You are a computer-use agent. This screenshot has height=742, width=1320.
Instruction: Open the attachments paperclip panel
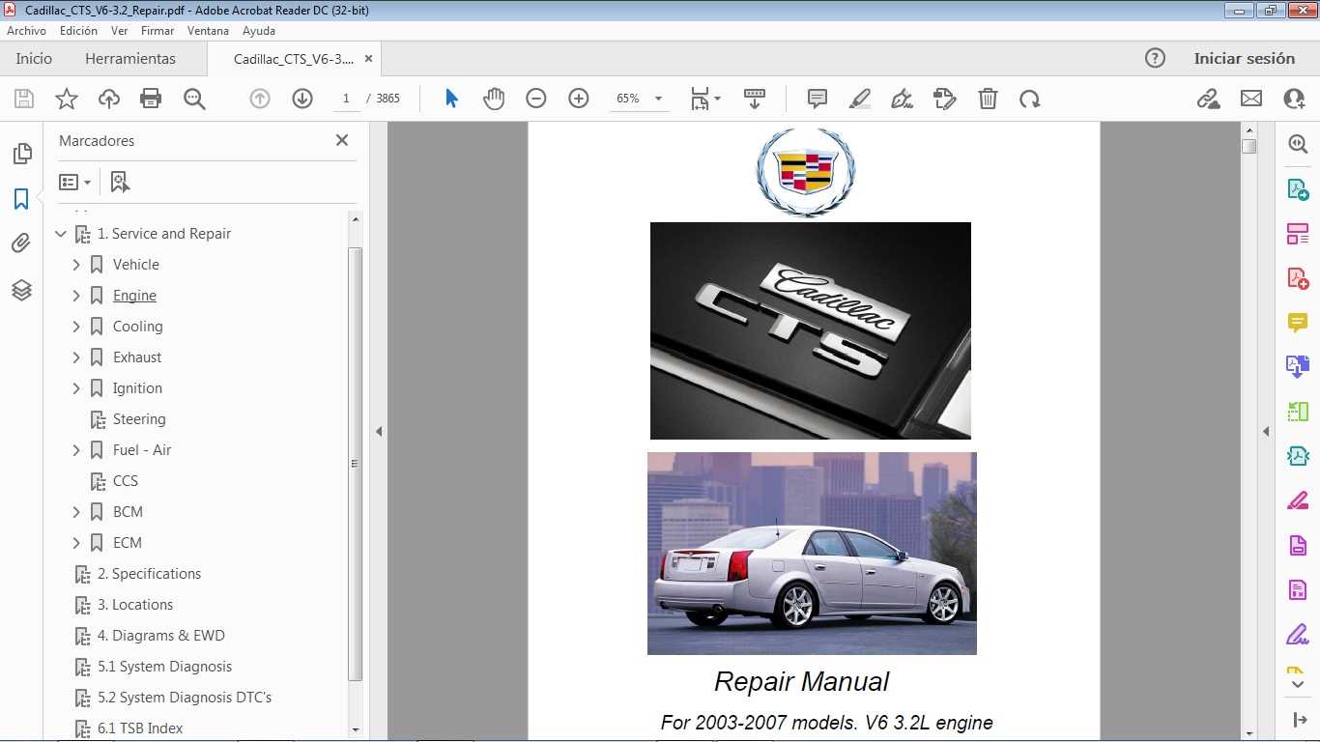tap(21, 243)
